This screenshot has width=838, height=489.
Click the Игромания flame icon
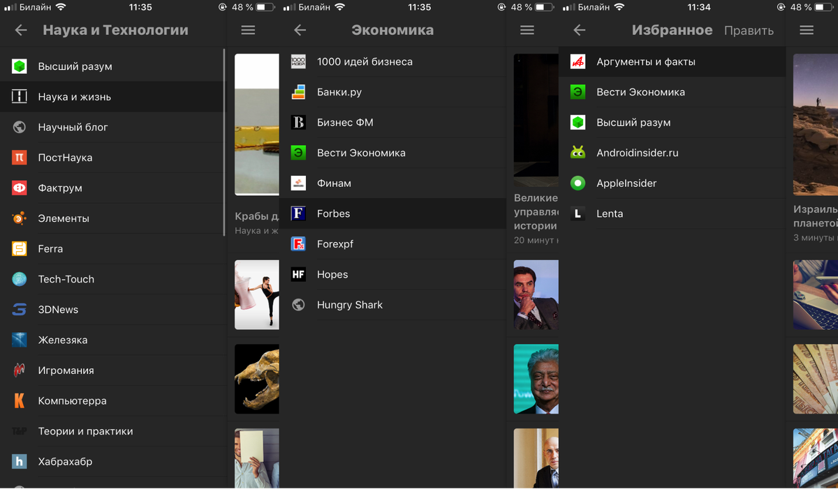click(x=20, y=370)
